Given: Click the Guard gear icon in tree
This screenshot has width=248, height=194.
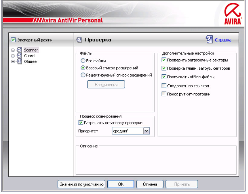Looking at the screenshot, I should 19,56.
